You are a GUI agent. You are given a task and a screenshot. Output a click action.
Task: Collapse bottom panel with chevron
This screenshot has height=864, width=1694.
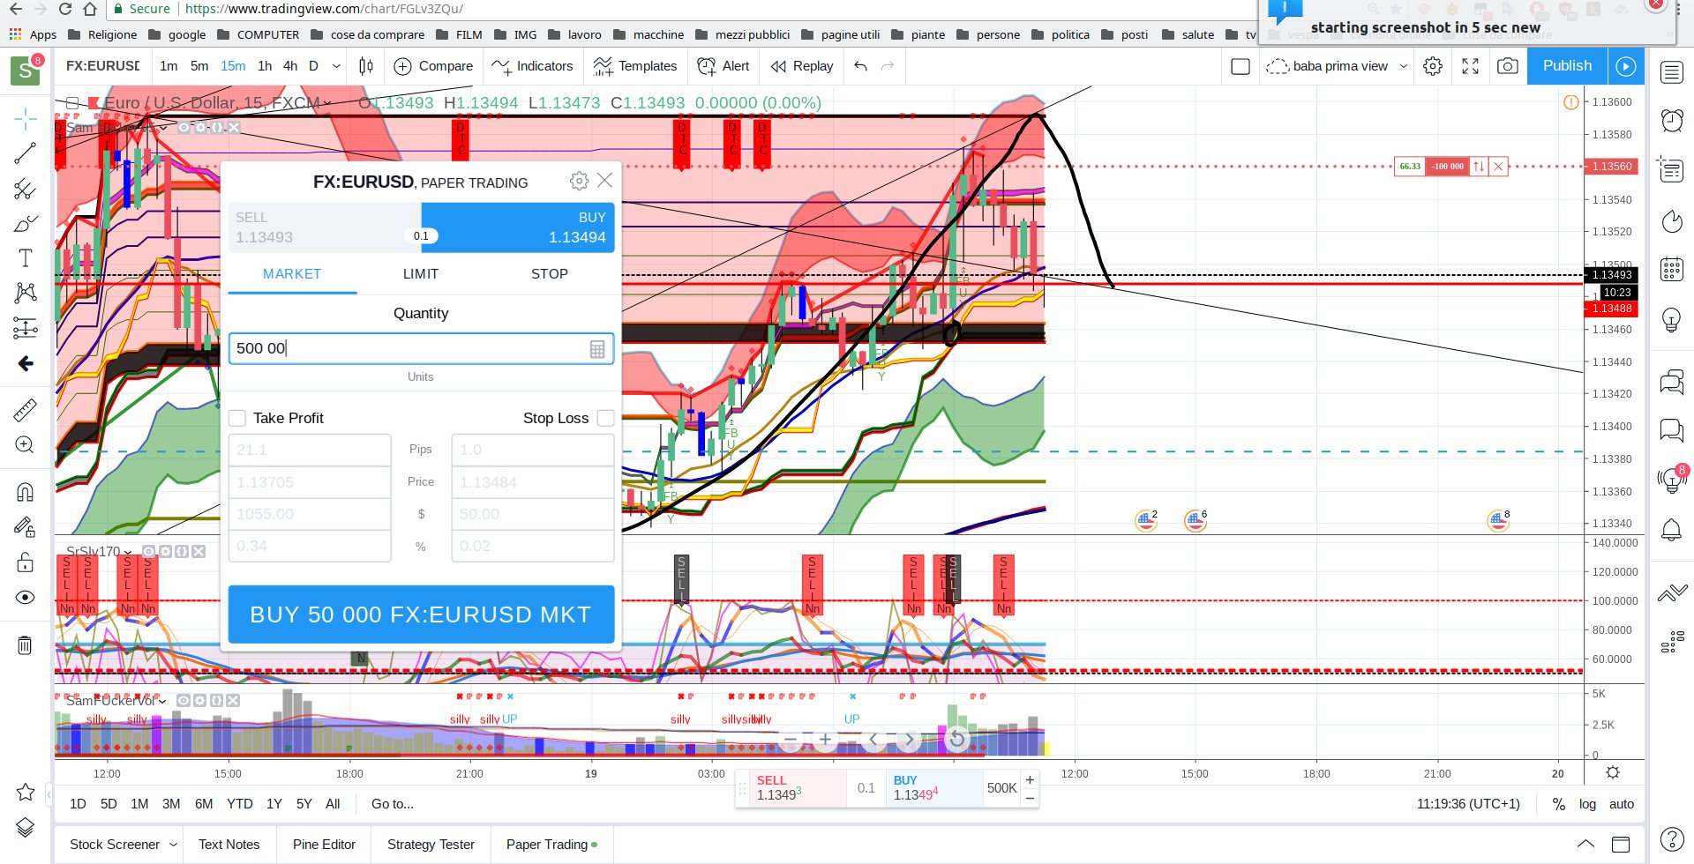coord(1585,844)
